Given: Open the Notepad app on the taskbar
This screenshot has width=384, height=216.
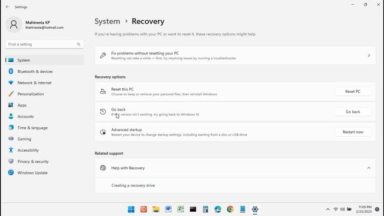Looking at the screenshot, I should pos(242,209).
